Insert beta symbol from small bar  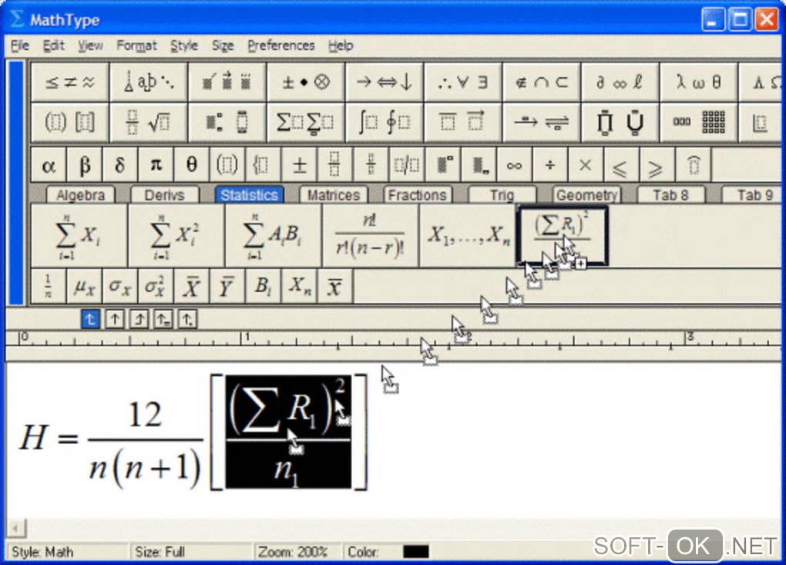coord(84,164)
